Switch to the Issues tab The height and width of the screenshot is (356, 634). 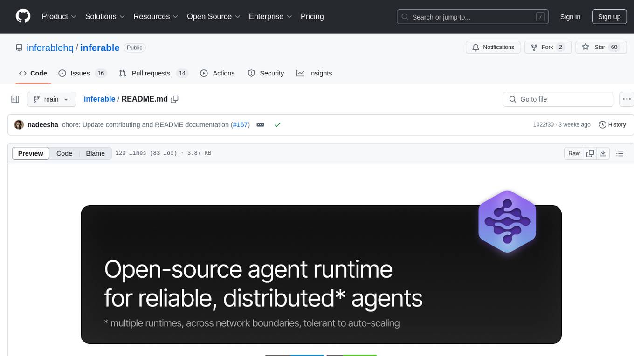click(83, 73)
